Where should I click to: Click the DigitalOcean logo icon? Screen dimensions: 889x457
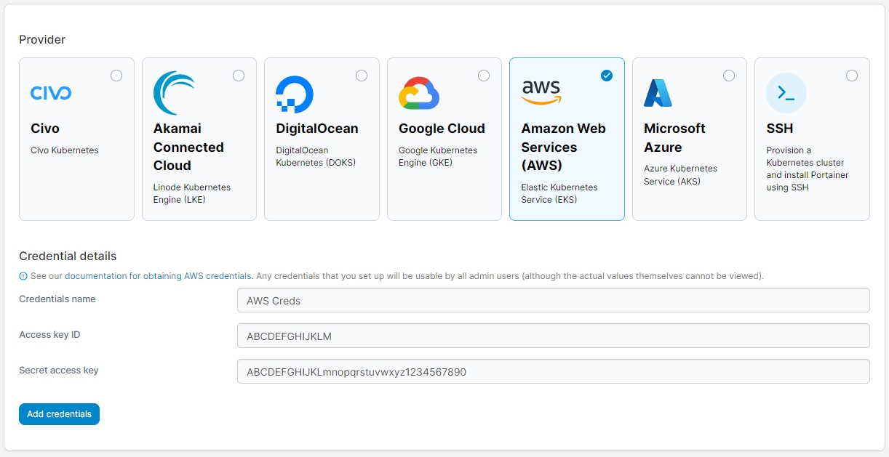click(295, 94)
